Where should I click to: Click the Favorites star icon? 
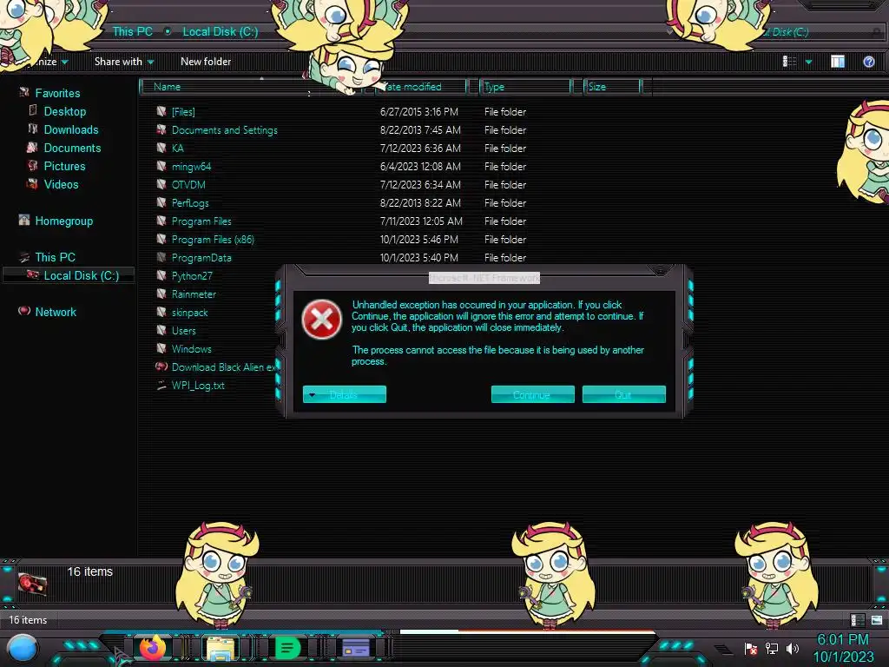[x=24, y=92]
